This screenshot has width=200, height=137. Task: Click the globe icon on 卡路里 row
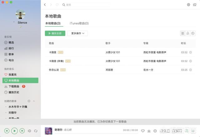tap(190, 52)
